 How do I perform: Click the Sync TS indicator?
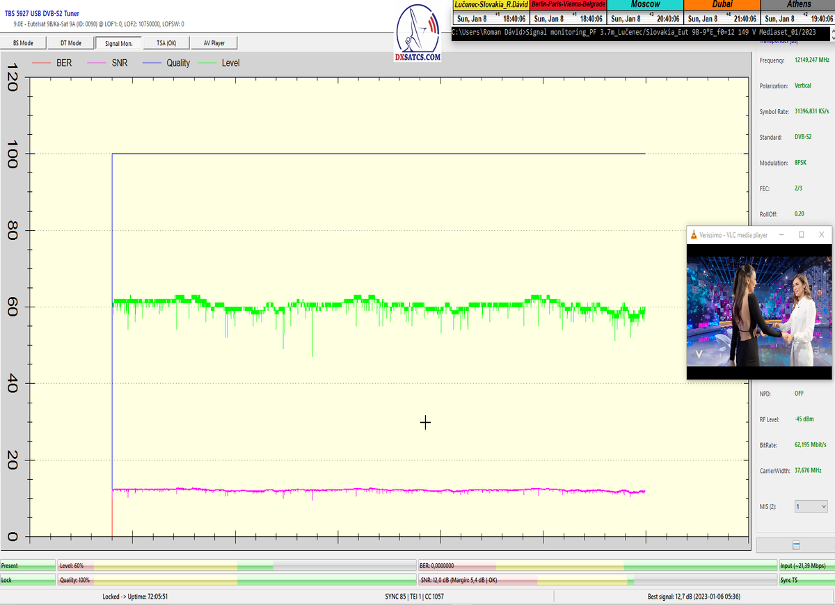point(806,580)
